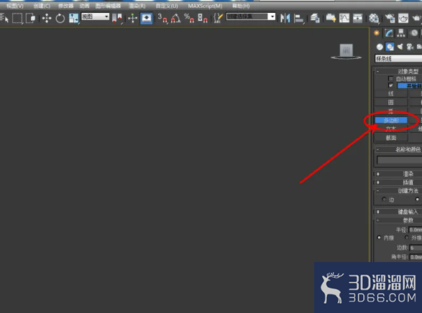422x313 pixels.
Task: Toggle Keyboard Shortcut Override button
Action: pyautogui.click(x=147, y=18)
